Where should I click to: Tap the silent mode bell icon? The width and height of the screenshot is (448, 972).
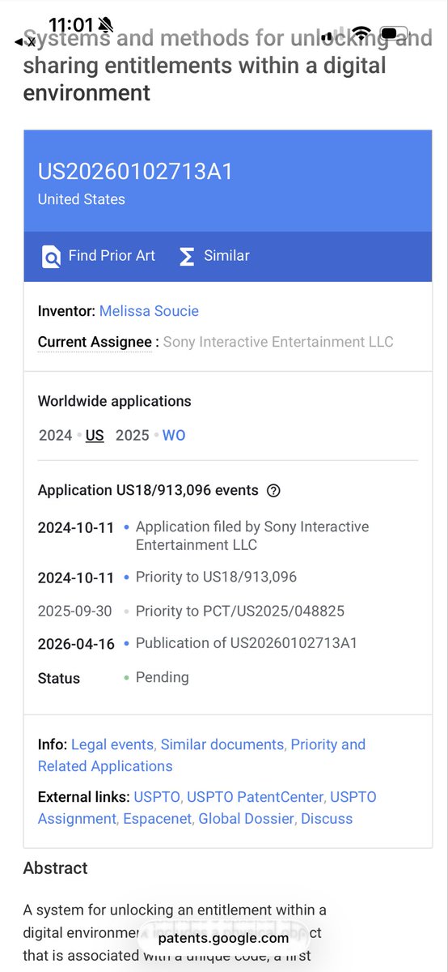[106, 25]
